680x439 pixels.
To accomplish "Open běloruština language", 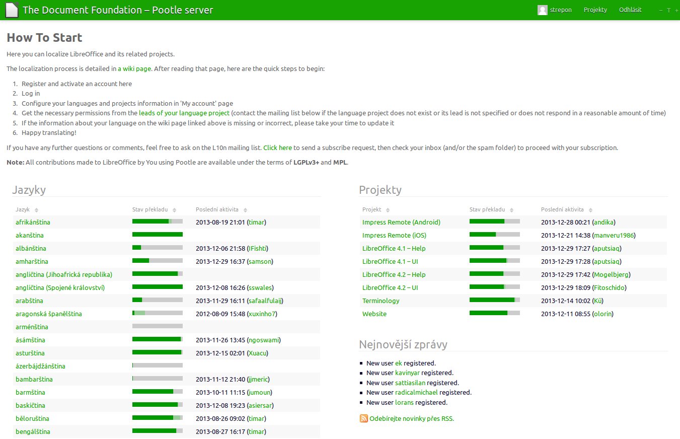I will click(x=32, y=418).
